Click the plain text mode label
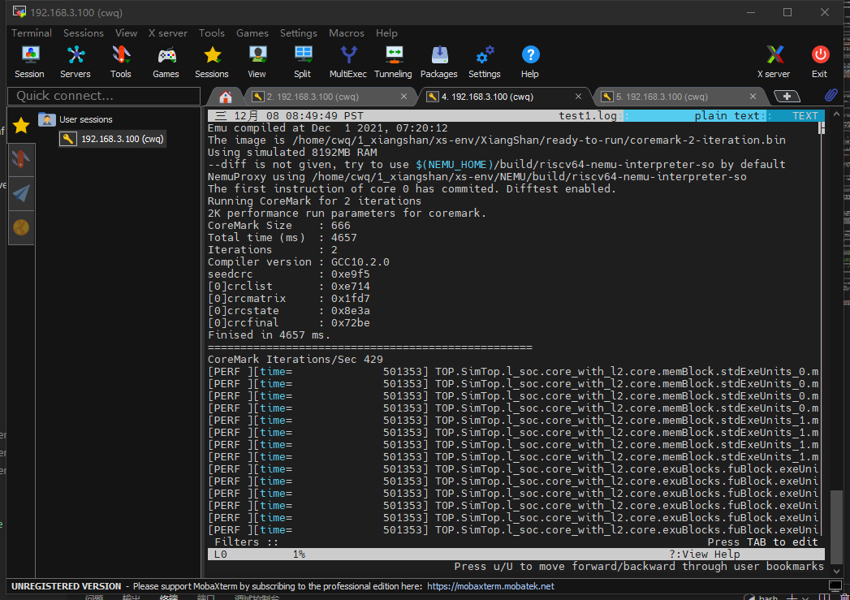 (x=727, y=115)
